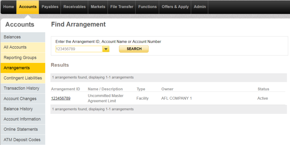Click the Arrangement ID column header
The image size is (290, 145).
coord(66,89)
